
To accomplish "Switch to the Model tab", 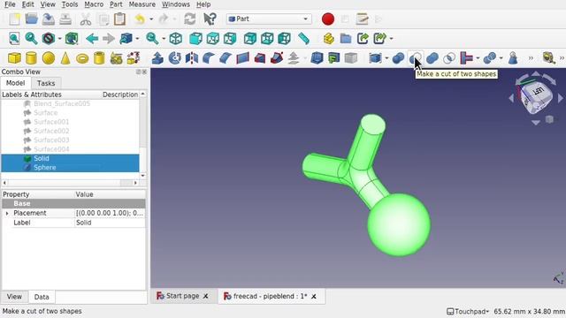I will [x=16, y=83].
